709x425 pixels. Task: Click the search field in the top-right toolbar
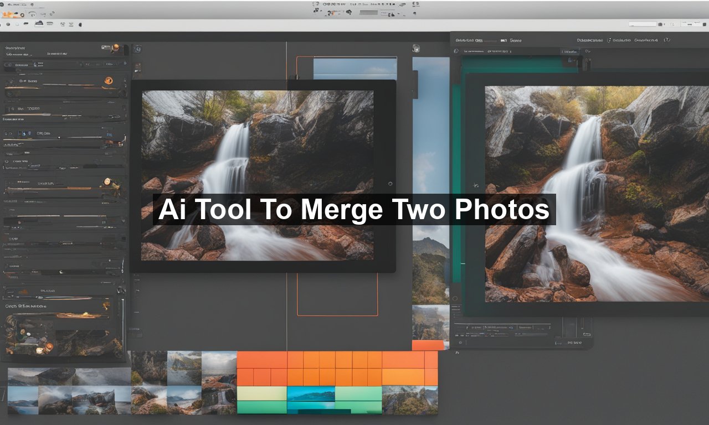[643, 24]
